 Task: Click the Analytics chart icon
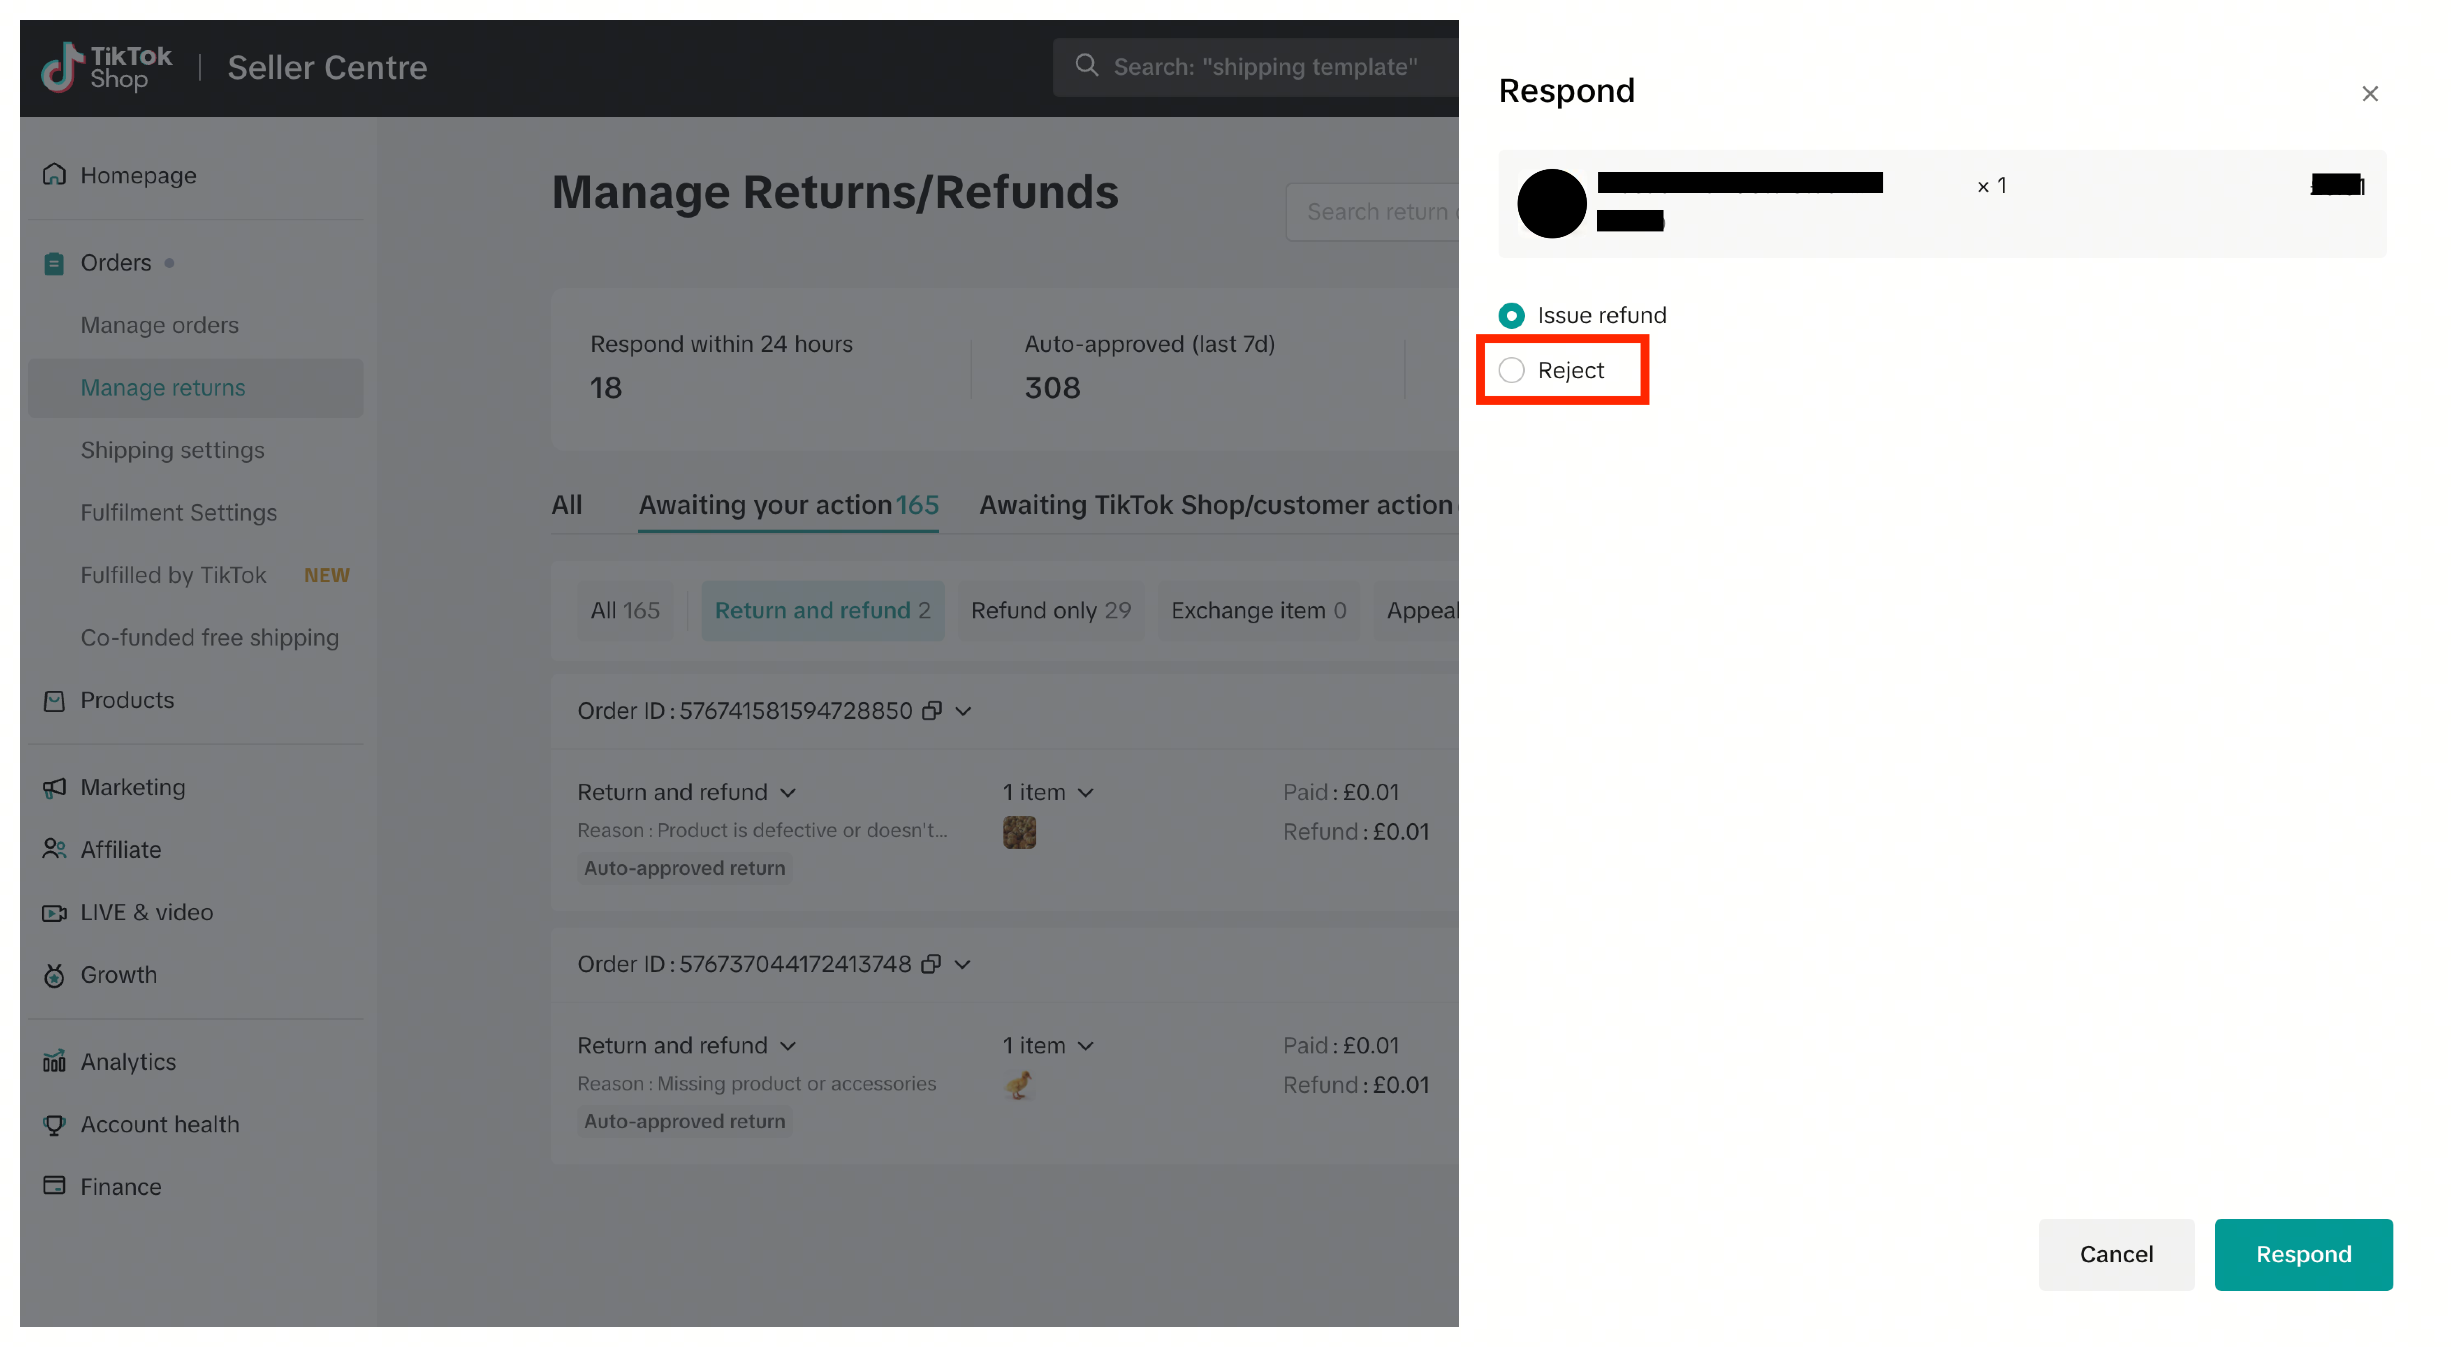coord(54,1061)
